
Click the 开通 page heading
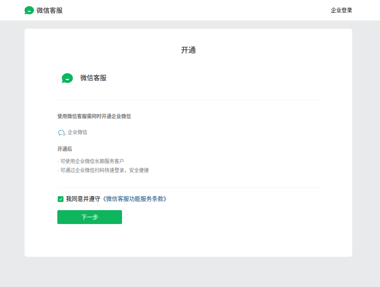(x=188, y=50)
